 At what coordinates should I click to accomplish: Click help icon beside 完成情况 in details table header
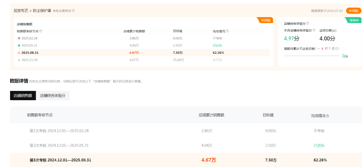click(328, 116)
